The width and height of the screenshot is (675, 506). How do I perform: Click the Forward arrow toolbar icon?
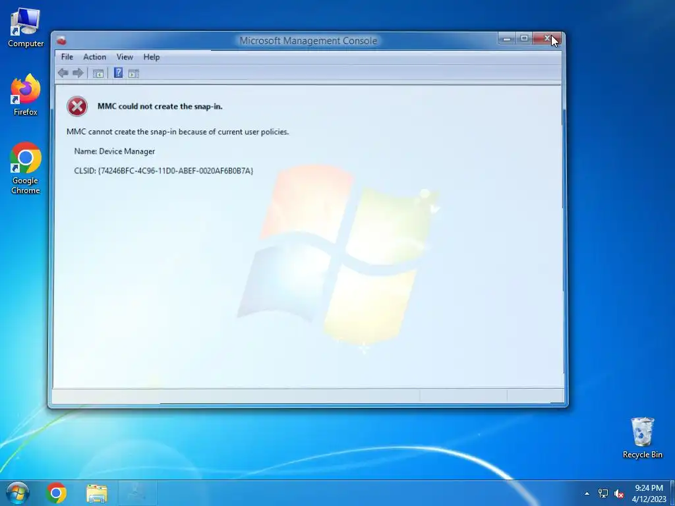78,73
